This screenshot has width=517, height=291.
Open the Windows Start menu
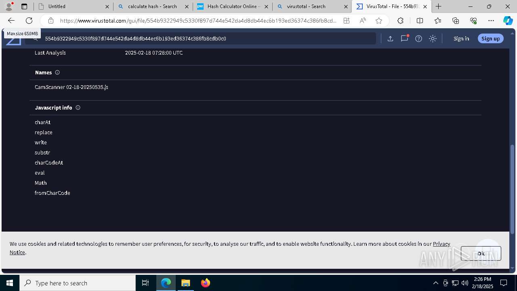point(10,283)
